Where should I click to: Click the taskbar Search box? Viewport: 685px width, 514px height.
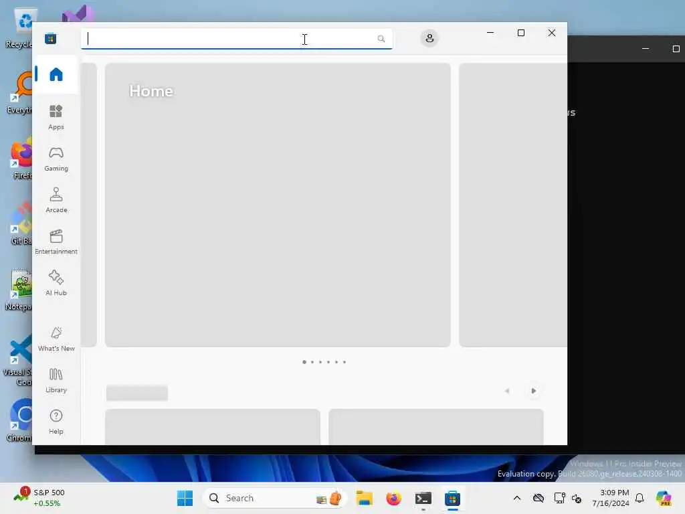pos(274,498)
